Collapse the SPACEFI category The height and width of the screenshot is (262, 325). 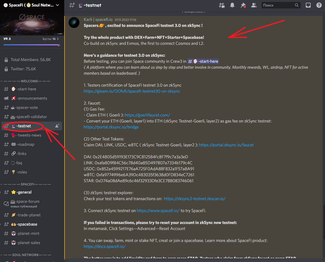(26, 184)
